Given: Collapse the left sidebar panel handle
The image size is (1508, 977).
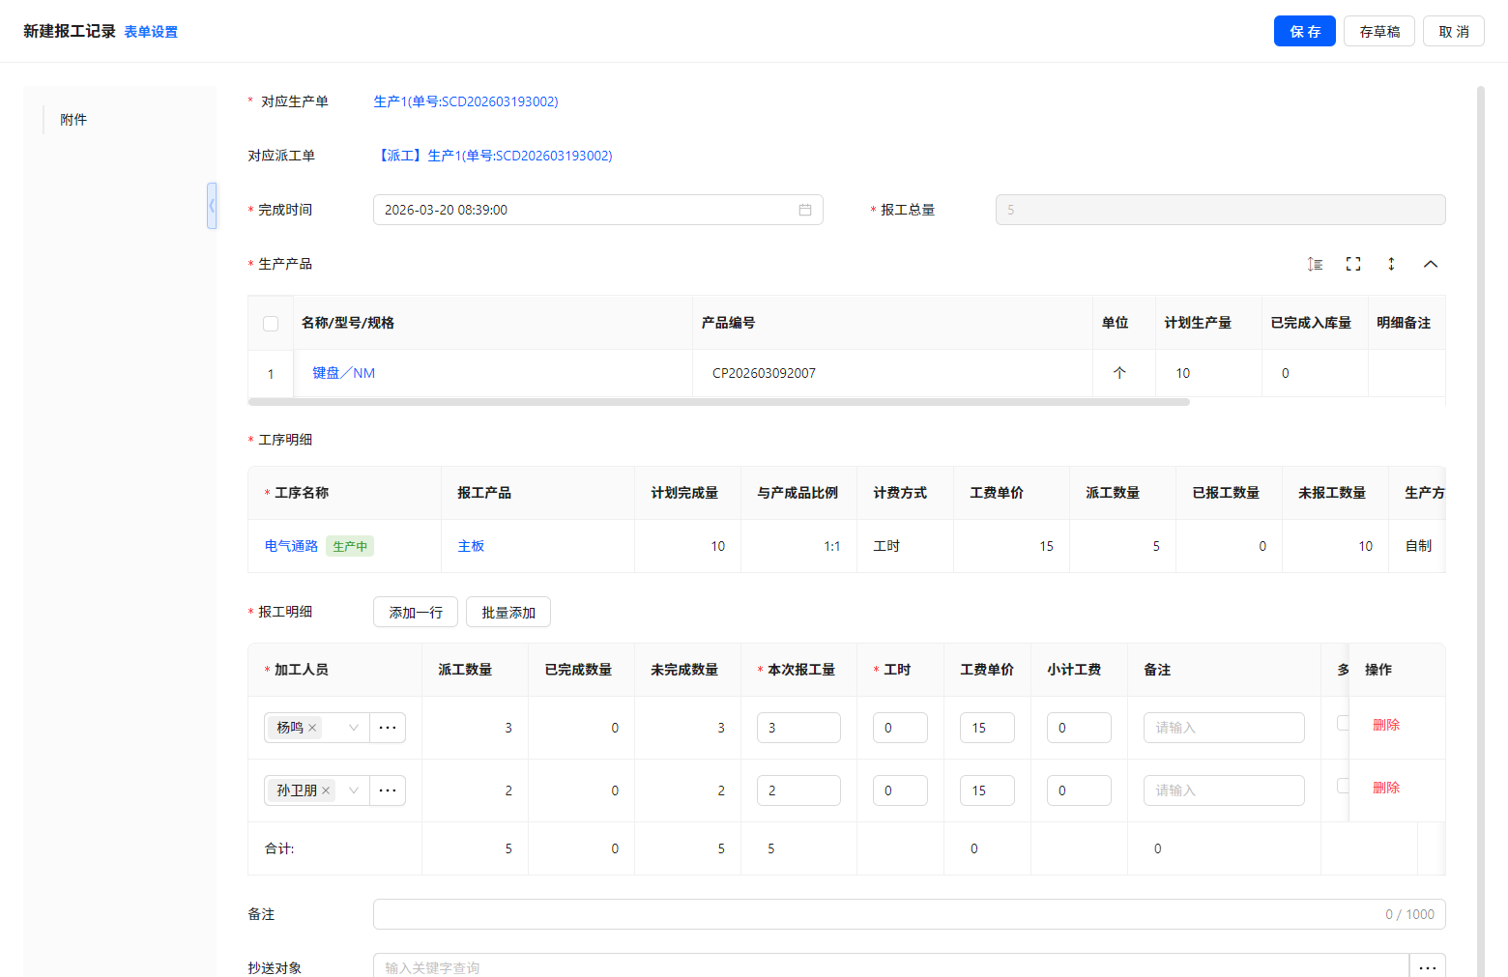Looking at the screenshot, I should tap(212, 206).
